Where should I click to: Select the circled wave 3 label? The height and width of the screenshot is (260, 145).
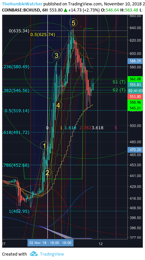(56, 56)
